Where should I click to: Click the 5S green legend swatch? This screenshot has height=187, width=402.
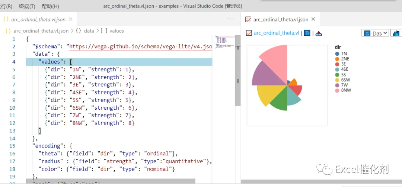pos(337,75)
